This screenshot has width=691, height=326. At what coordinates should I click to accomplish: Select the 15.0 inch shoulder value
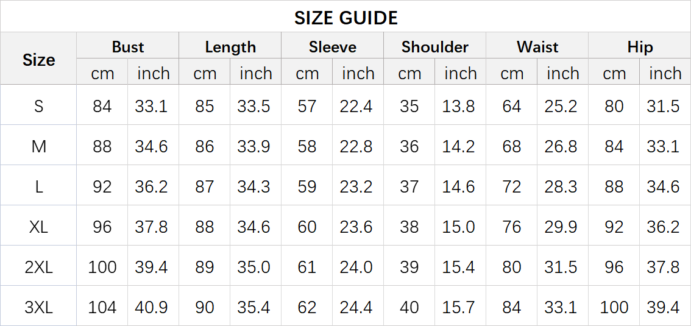[x=458, y=227]
